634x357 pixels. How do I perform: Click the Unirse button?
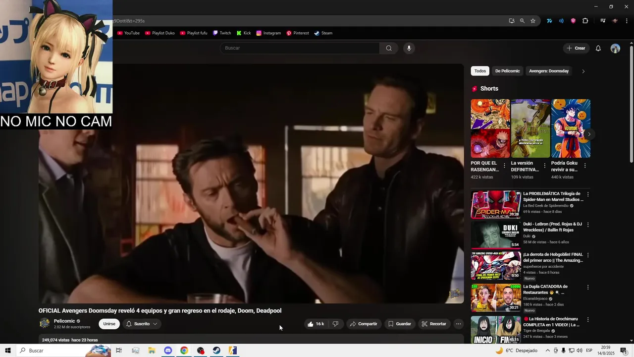(x=109, y=324)
